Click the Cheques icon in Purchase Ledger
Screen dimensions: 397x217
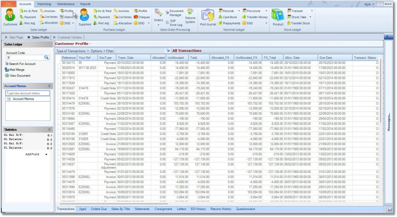[142, 17]
